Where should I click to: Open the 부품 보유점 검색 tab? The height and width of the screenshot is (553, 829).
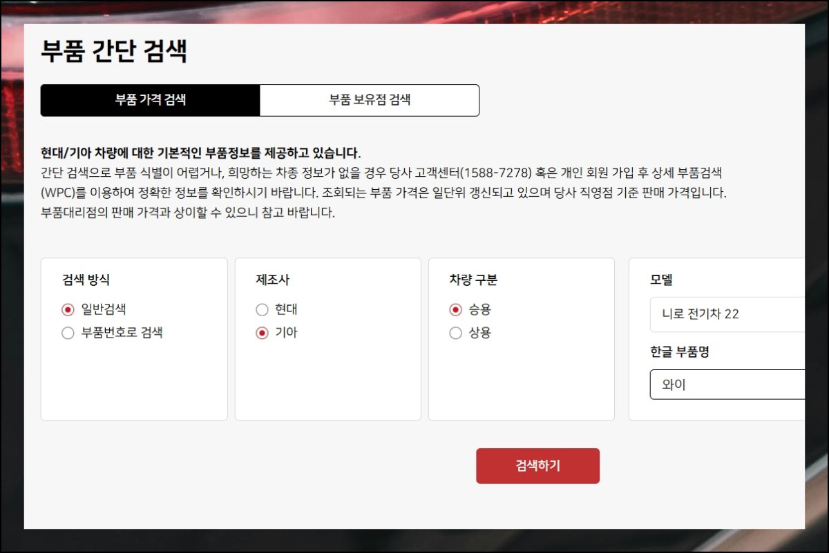point(370,100)
